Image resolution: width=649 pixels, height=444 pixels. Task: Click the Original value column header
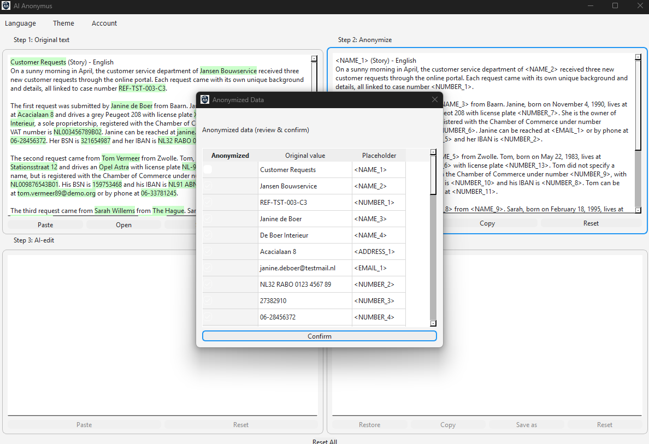tap(305, 156)
